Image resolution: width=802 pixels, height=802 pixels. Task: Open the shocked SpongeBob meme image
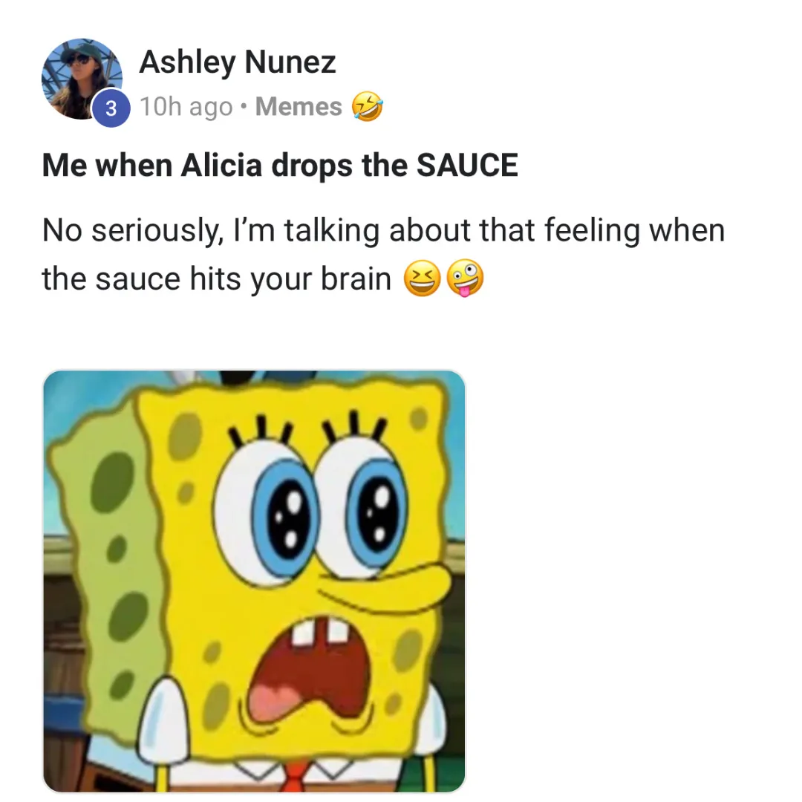254,581
